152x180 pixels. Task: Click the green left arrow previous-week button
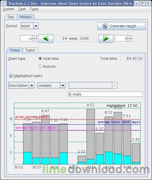pos(46,38)
